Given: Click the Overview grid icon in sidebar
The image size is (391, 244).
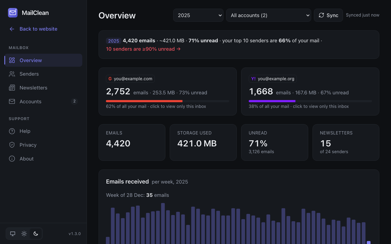Looking at the screenshot, I should [12, 60].
